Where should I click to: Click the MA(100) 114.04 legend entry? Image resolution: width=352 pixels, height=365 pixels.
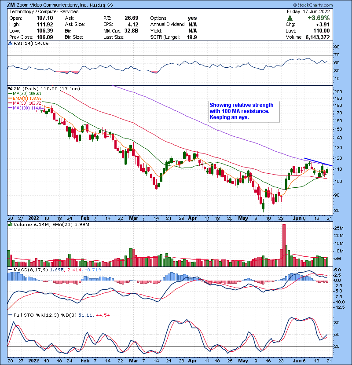pyautogui.click(x=26, y=108)
